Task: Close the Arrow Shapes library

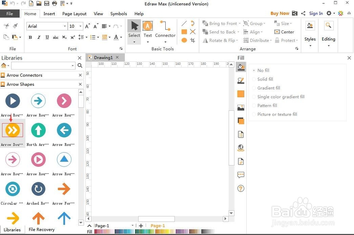Action: tap(80, 84)
